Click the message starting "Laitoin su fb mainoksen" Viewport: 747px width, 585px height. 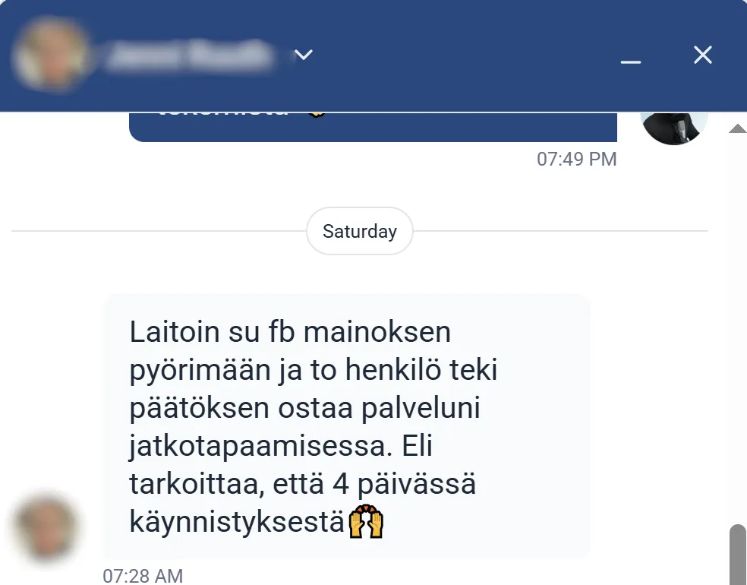pyautogui.click(x=347, y=425)
